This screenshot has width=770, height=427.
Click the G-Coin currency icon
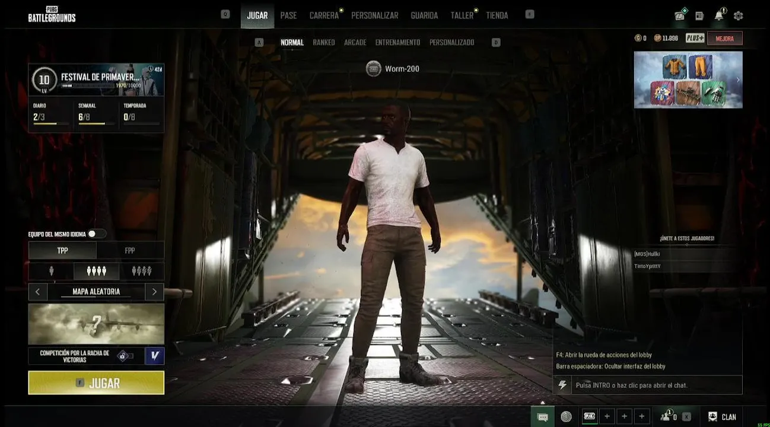(x=638, y=38)
